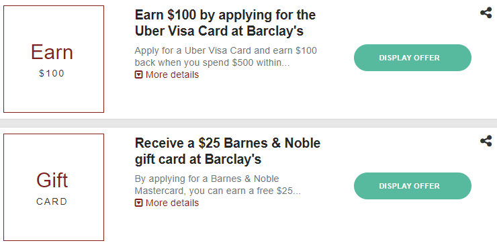Open the Gift CARD offer thumbnail

point(54,187)
